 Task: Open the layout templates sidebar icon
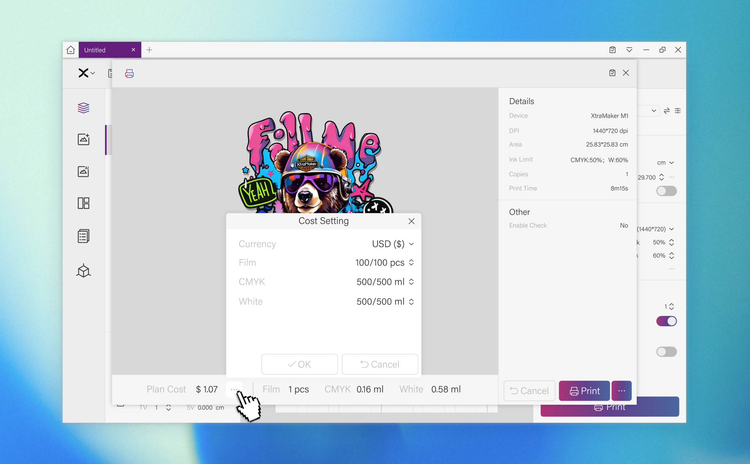click(83, 203)
